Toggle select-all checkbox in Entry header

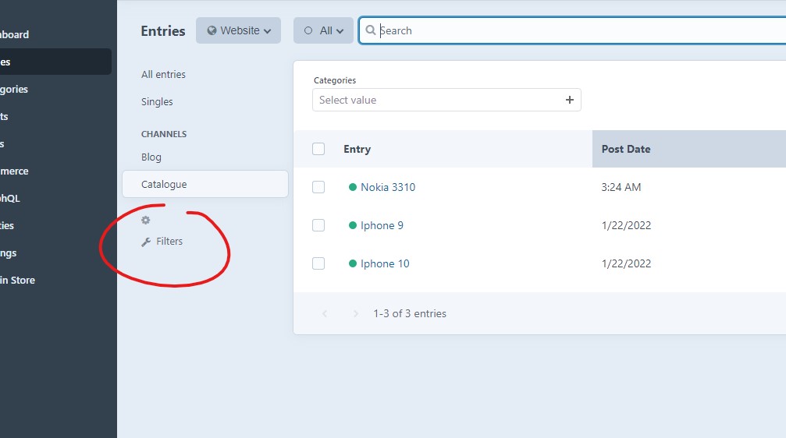pos(318,149)
